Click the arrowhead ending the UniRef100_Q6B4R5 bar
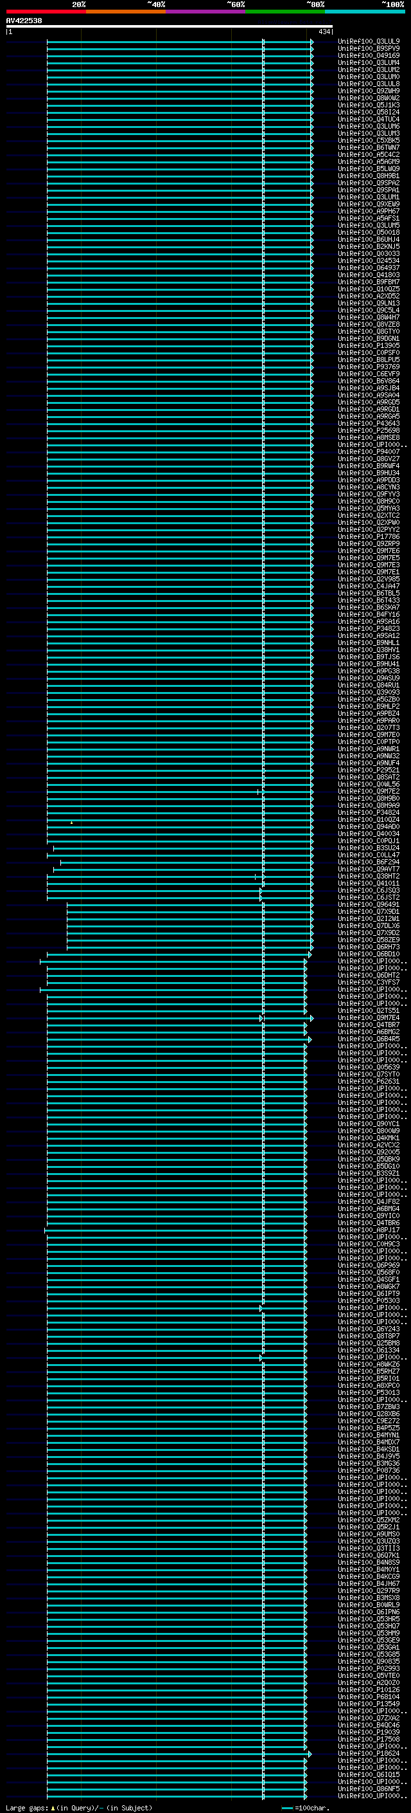The width and height of the screenshot is (411, 1813). (x=310, y=1039)
